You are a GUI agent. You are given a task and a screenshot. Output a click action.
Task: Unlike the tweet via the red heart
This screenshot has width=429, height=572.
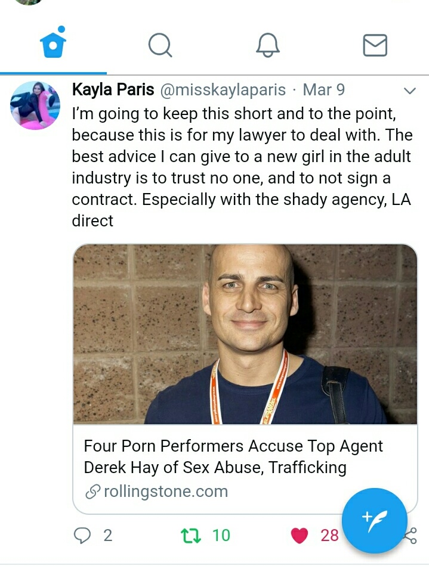(x=300, y=536)
